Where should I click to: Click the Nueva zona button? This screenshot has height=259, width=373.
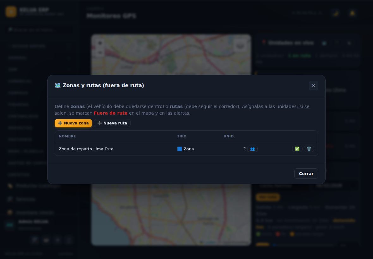pos(73,123)
